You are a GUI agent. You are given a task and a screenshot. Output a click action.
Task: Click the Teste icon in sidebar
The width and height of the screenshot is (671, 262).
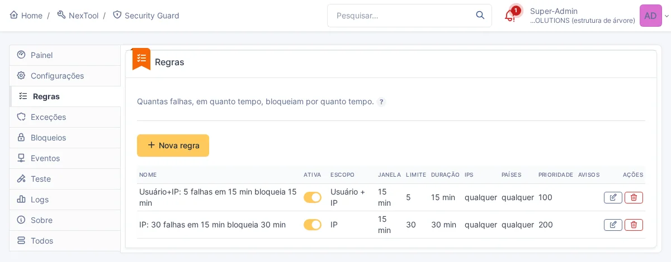tap(21, 178)
